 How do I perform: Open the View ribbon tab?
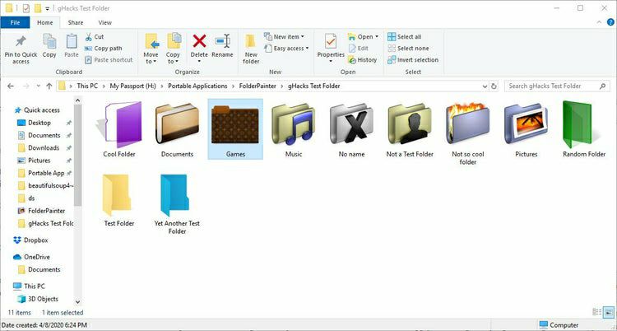[x=105, y=22]
